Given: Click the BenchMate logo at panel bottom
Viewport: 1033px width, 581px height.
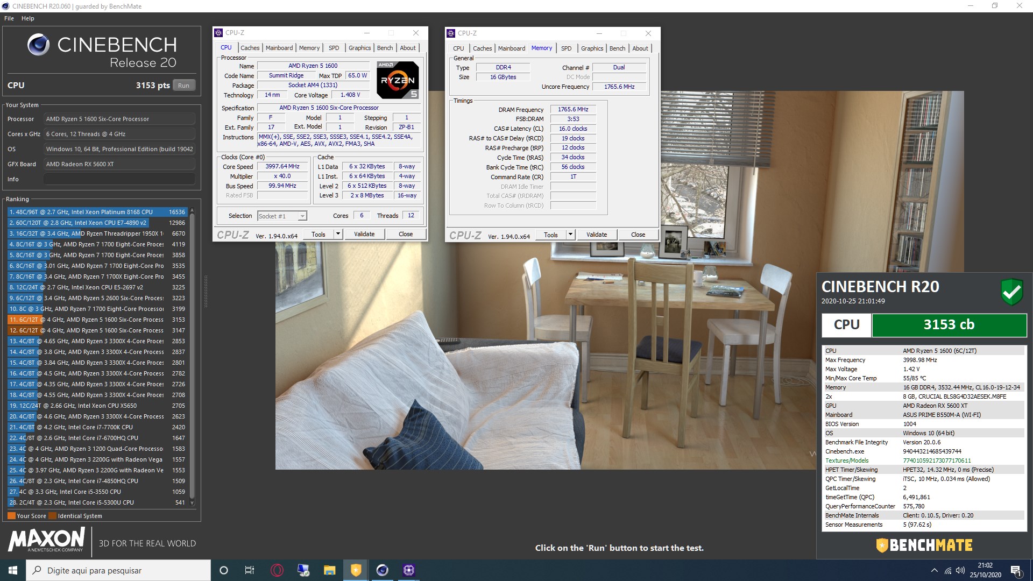Looking at the screenshot, I should pyautogui.click(x=924, y=545).
